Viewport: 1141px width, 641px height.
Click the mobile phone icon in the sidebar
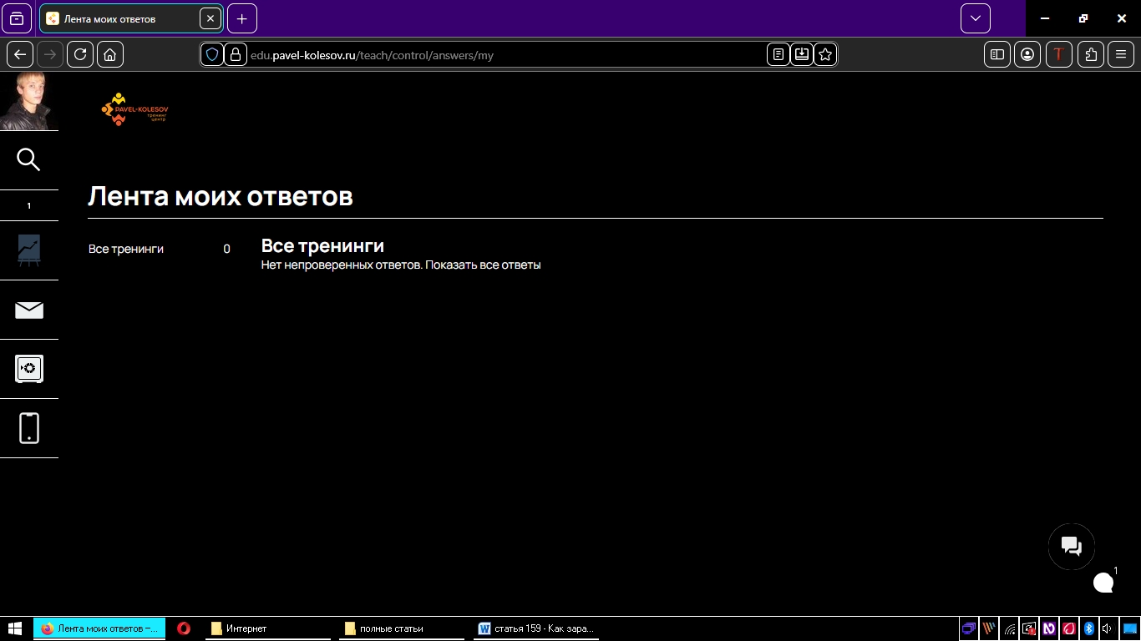pos(28,428)
